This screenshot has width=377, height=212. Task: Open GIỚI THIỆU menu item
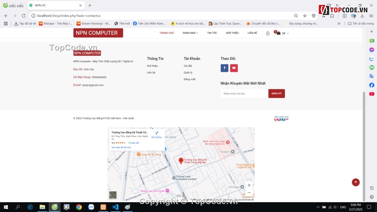[232, 33]
